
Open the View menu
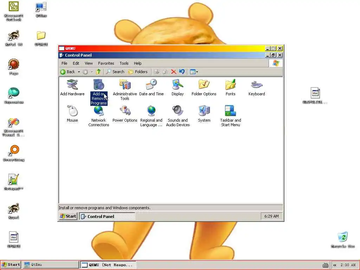pyautogui.click(x=89, y=63)
